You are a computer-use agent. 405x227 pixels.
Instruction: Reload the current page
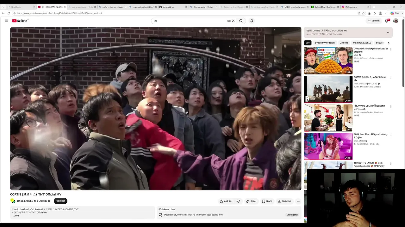pos(9,13)
